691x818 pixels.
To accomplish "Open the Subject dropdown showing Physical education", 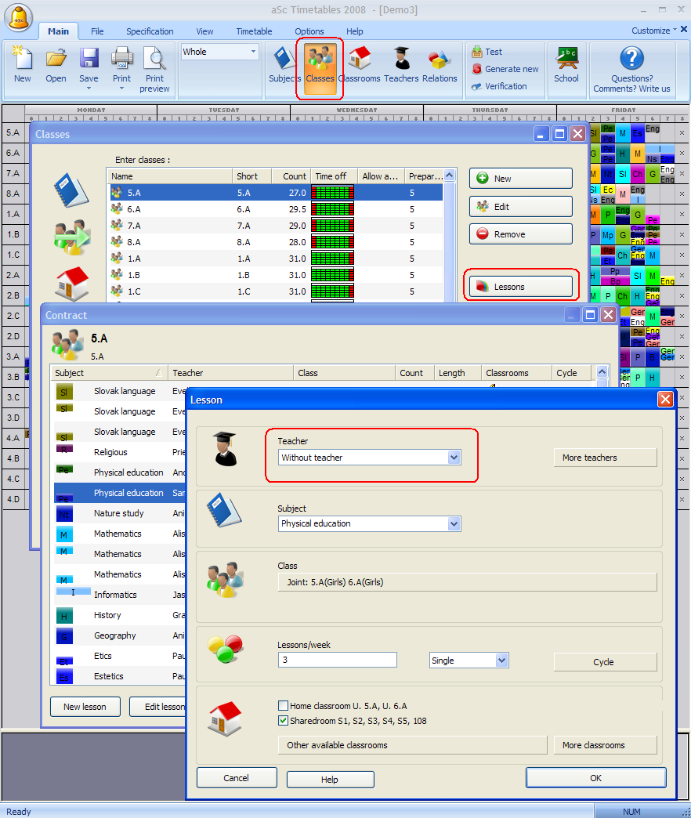I will [454, 523].
